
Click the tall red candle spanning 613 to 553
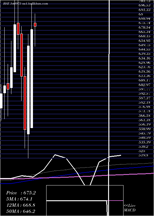(25, 103)
